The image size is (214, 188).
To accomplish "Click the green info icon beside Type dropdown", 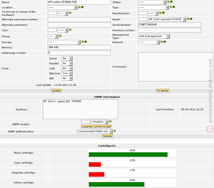I will (171, 7).
